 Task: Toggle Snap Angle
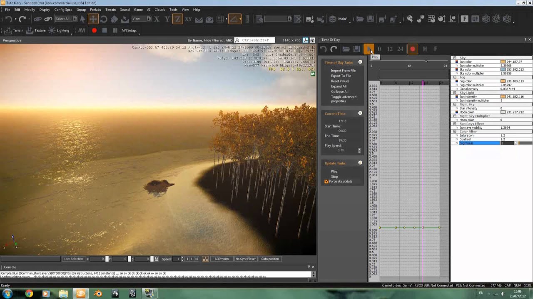point(234,19)
